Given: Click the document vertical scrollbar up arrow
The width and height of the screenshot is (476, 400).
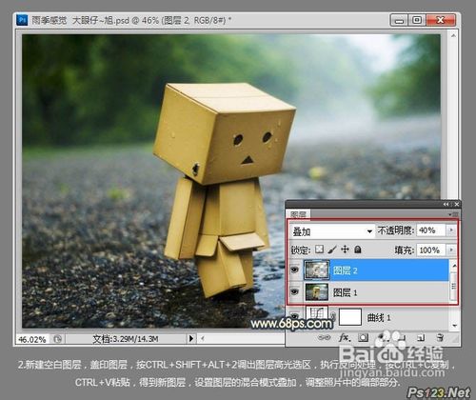Looking at the screenshot, I should tap(453, 36).
